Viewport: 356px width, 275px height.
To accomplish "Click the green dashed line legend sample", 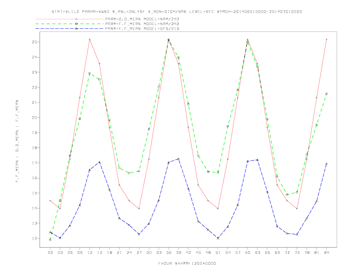I will click(70, 24).
